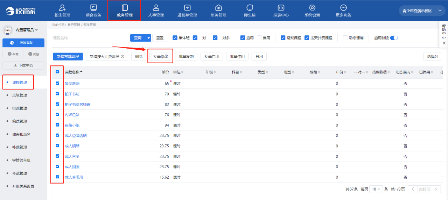This screenshot has width=448, height=200.
Task: Expand advanced search arrow beside 查询
Action: (x=149, y=38)
